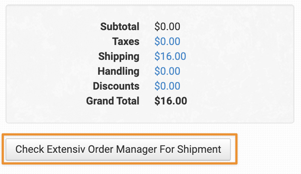Click the Subtotal label
The image size is (301, 174).
pyautogui.click(x=120, y=27)
